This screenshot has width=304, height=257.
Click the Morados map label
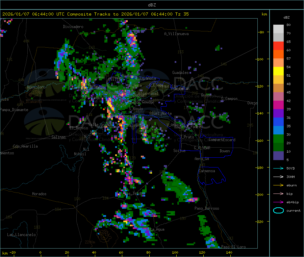click(39, 194)
